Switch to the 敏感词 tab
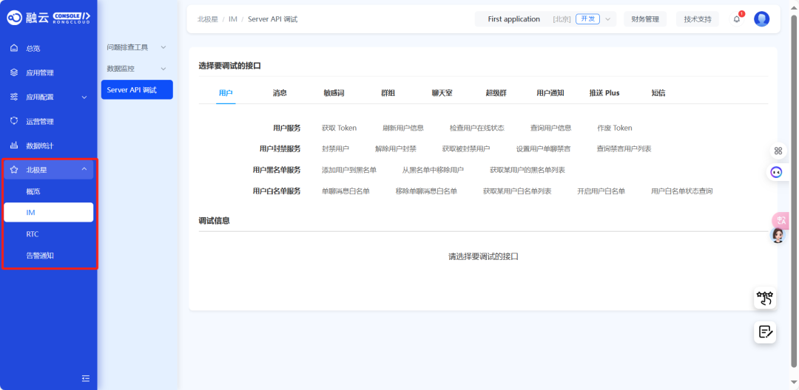The width and height of the screenshot is (799, 390). 334,93
